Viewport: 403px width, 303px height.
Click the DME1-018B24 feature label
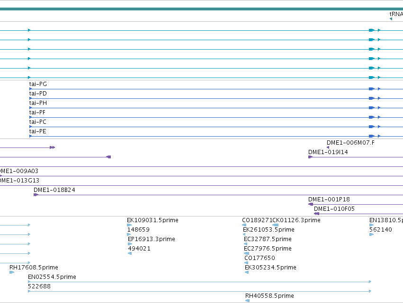54,190
